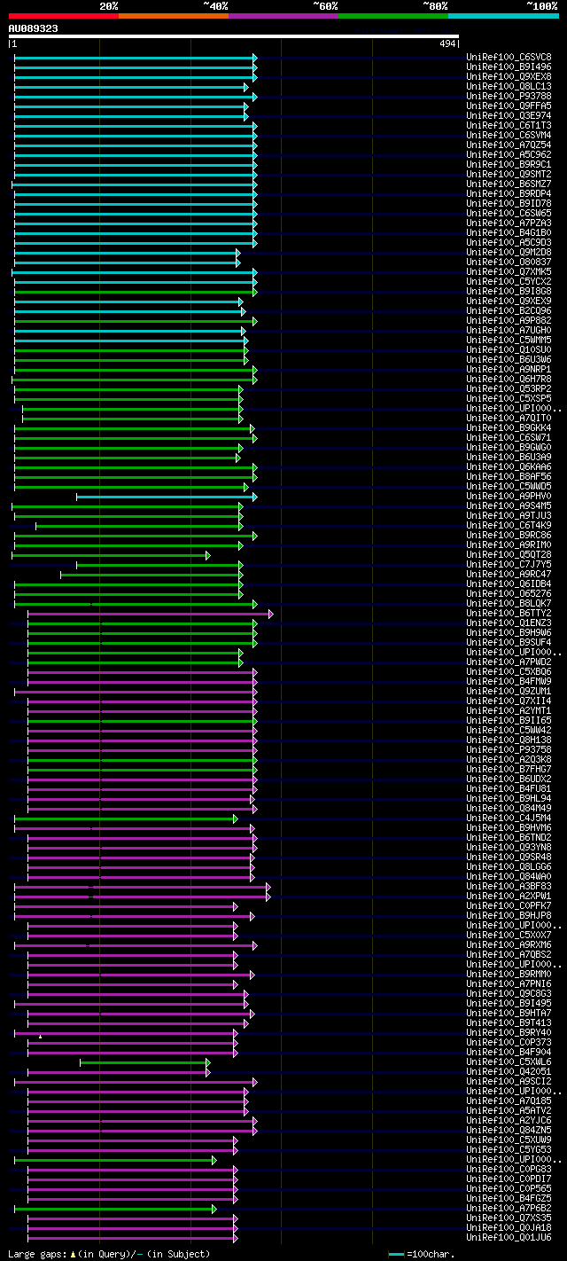Viewport: 567px width, 1261px height.
Task: Select the UniRef100_Q10SU0 label
Action: tap(509, 349)
